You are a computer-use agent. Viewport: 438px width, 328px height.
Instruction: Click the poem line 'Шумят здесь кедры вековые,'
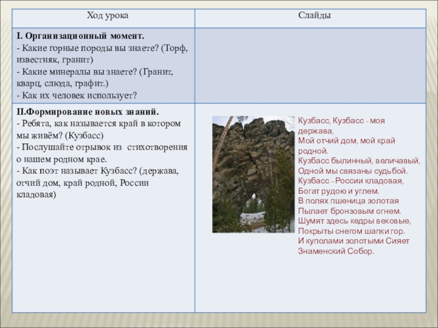pyautogui.click(x=354, y=221)
